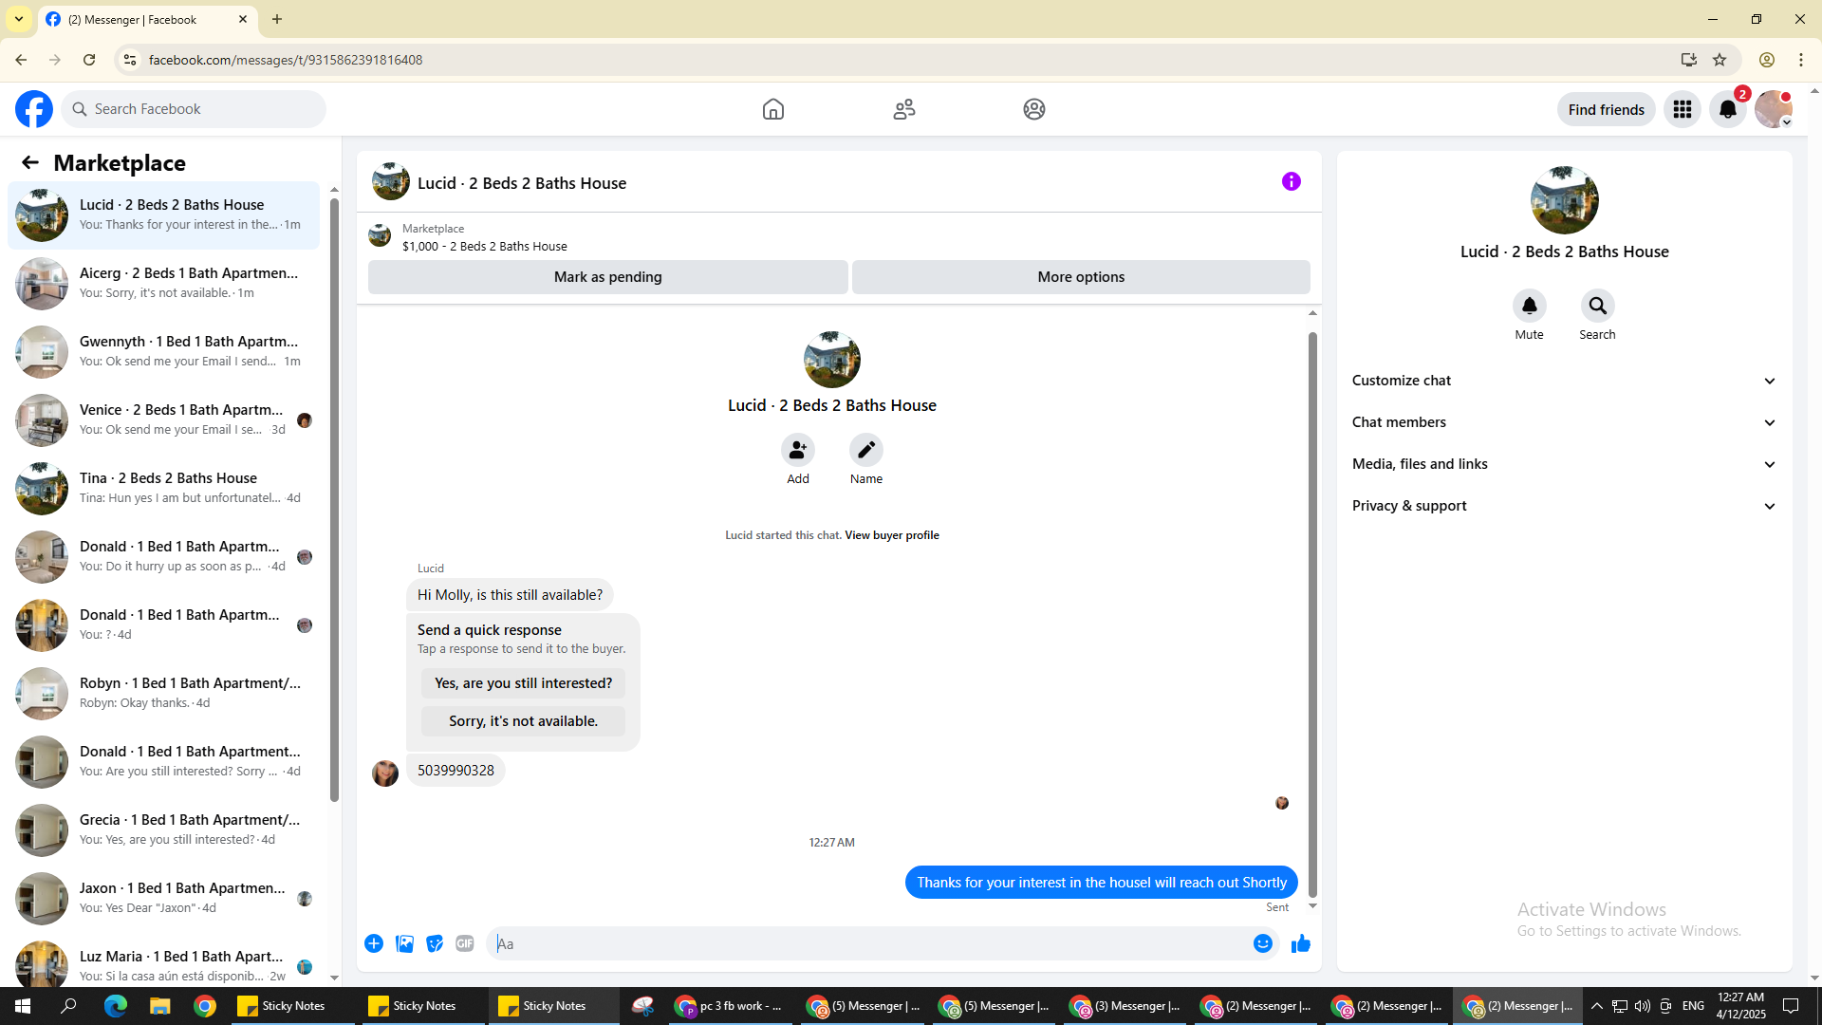This screenshot has width=1822, height=1025.
Task: Click the message "5039990328" from the buyer
Action: tap(455, 771)
